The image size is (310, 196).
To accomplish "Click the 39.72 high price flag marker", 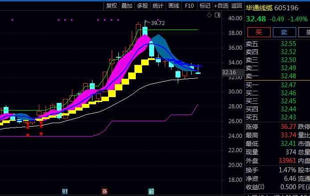I will click(157, 23).
